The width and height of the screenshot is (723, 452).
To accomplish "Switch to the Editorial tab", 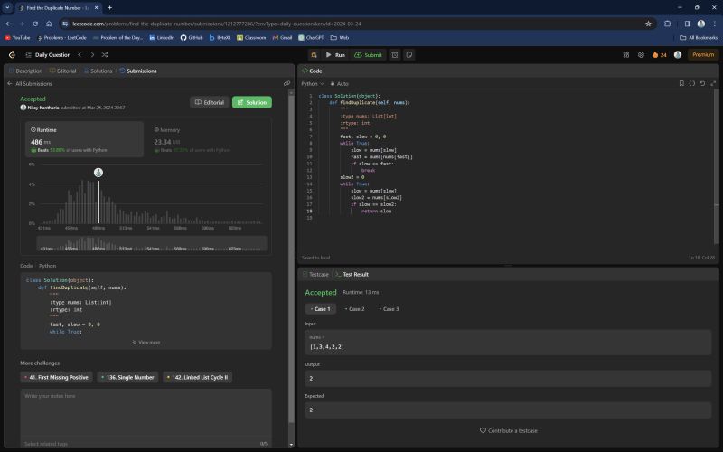I will (x=63, y=71).
